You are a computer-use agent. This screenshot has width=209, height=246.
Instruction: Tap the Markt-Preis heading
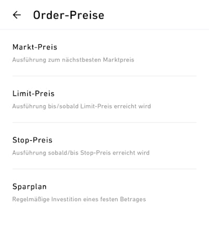35,47
